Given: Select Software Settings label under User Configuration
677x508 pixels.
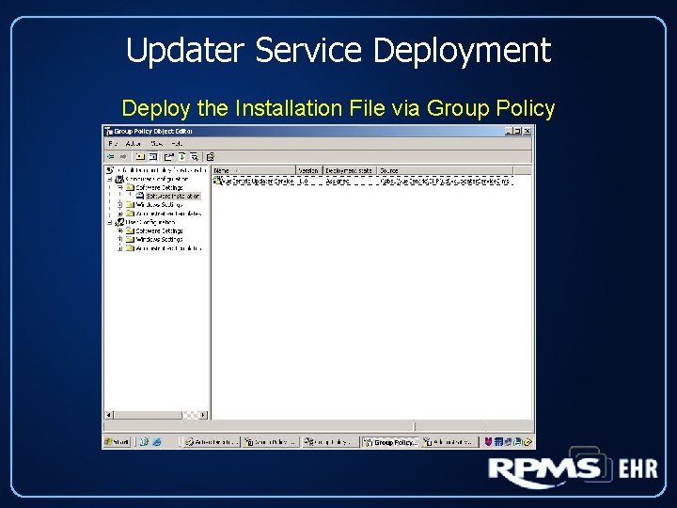Looking at the screenshot, I should point(159,231).
